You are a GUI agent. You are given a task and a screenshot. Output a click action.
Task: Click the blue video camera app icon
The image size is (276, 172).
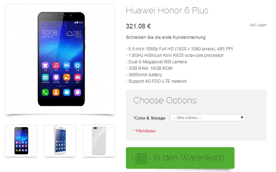coord(67,65)
